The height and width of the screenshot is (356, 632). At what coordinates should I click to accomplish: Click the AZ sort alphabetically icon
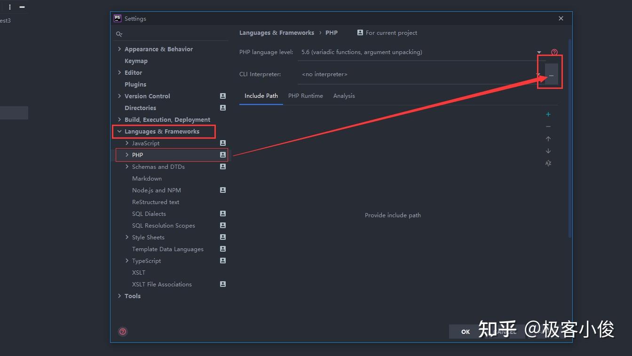coord(548,163)
